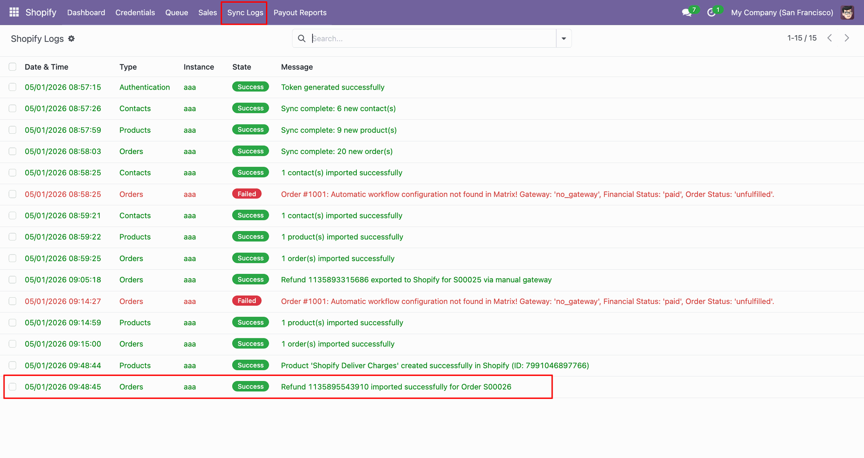The width and height of the screenshot is (864, 458).
Task: Click the timestamp 05/01/2026 09:15:00
Action: click(x=63, y=344)
